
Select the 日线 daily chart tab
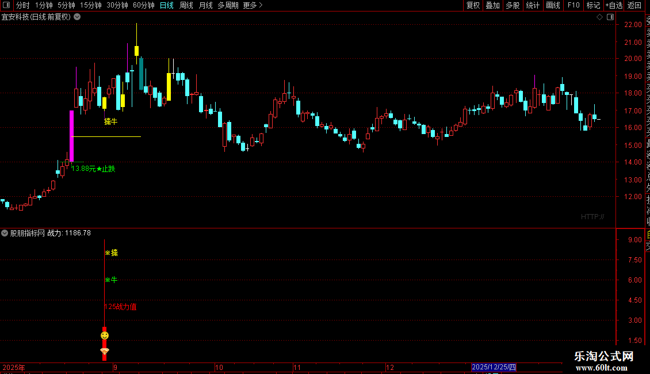(167, 5)
